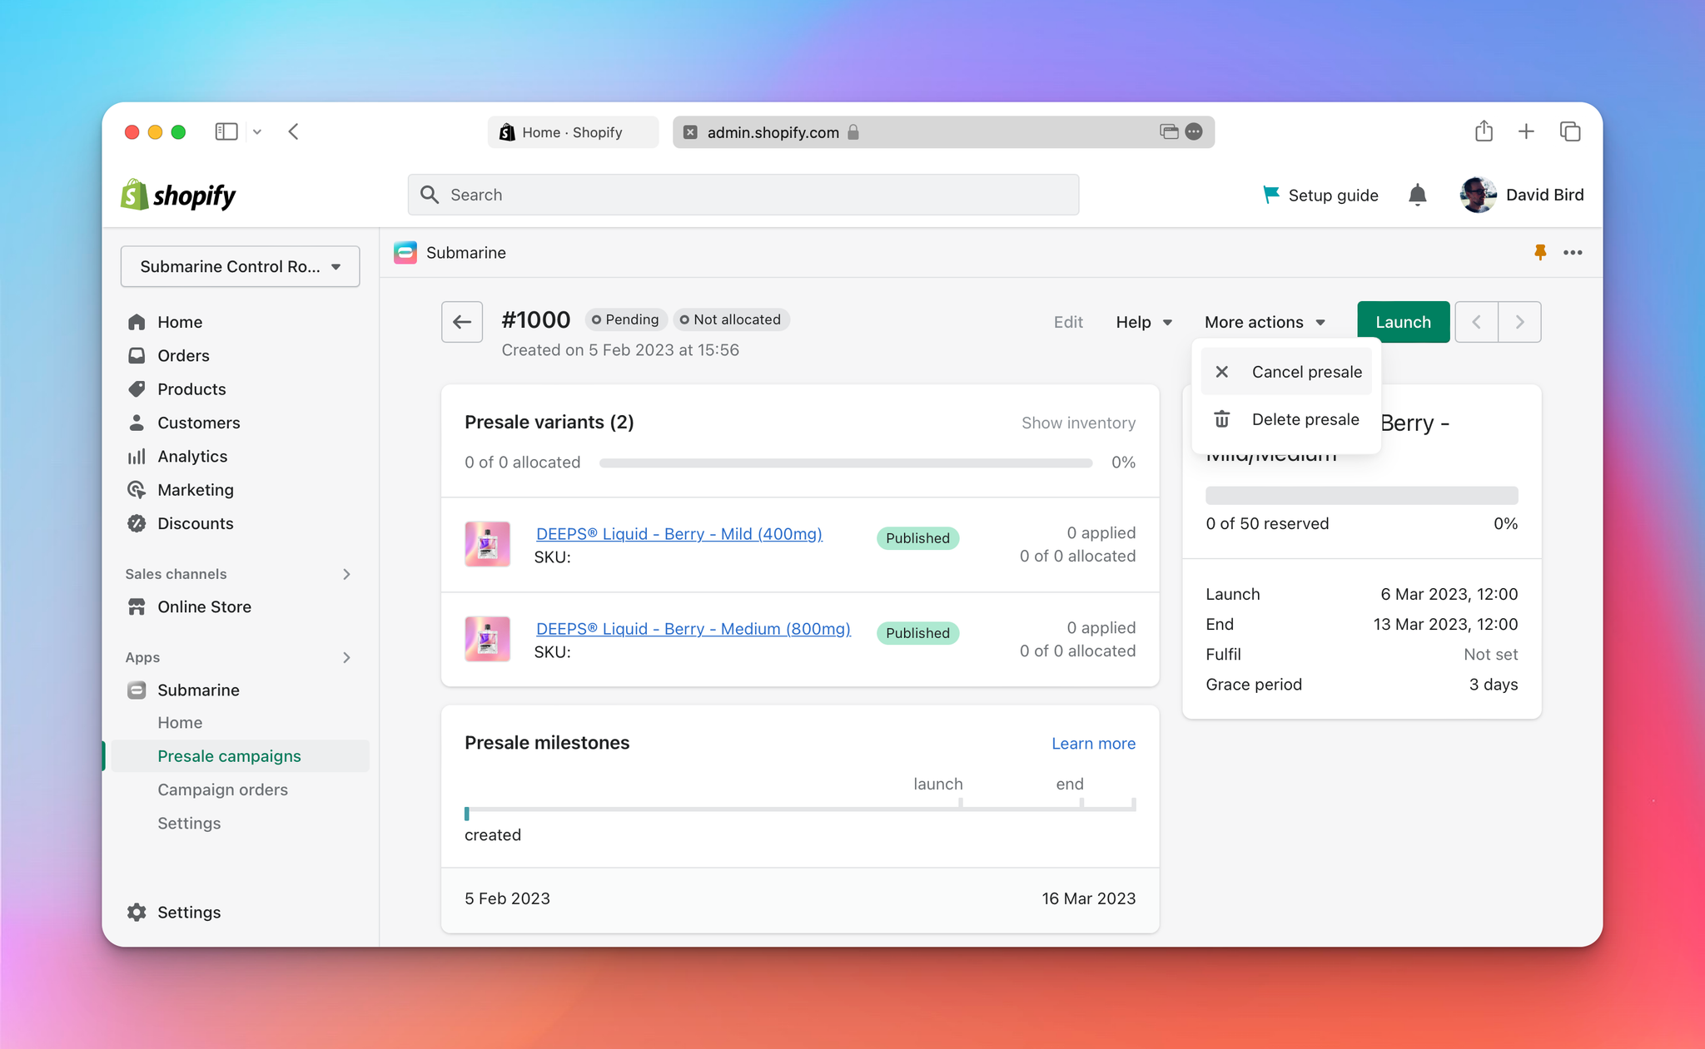Click the Published badge for Mild variant
This screenshot has width=1705, height=1049.
tap(917, 538)
